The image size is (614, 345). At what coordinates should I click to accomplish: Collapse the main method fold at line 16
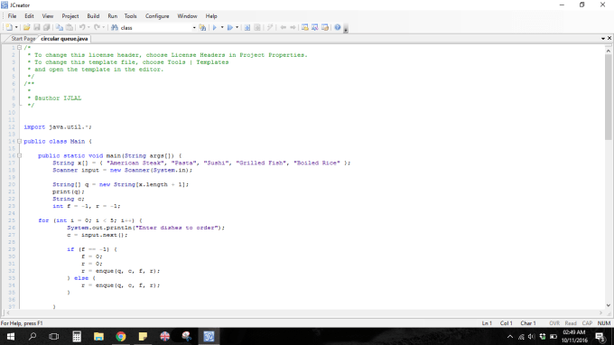[x=19, y=156]
